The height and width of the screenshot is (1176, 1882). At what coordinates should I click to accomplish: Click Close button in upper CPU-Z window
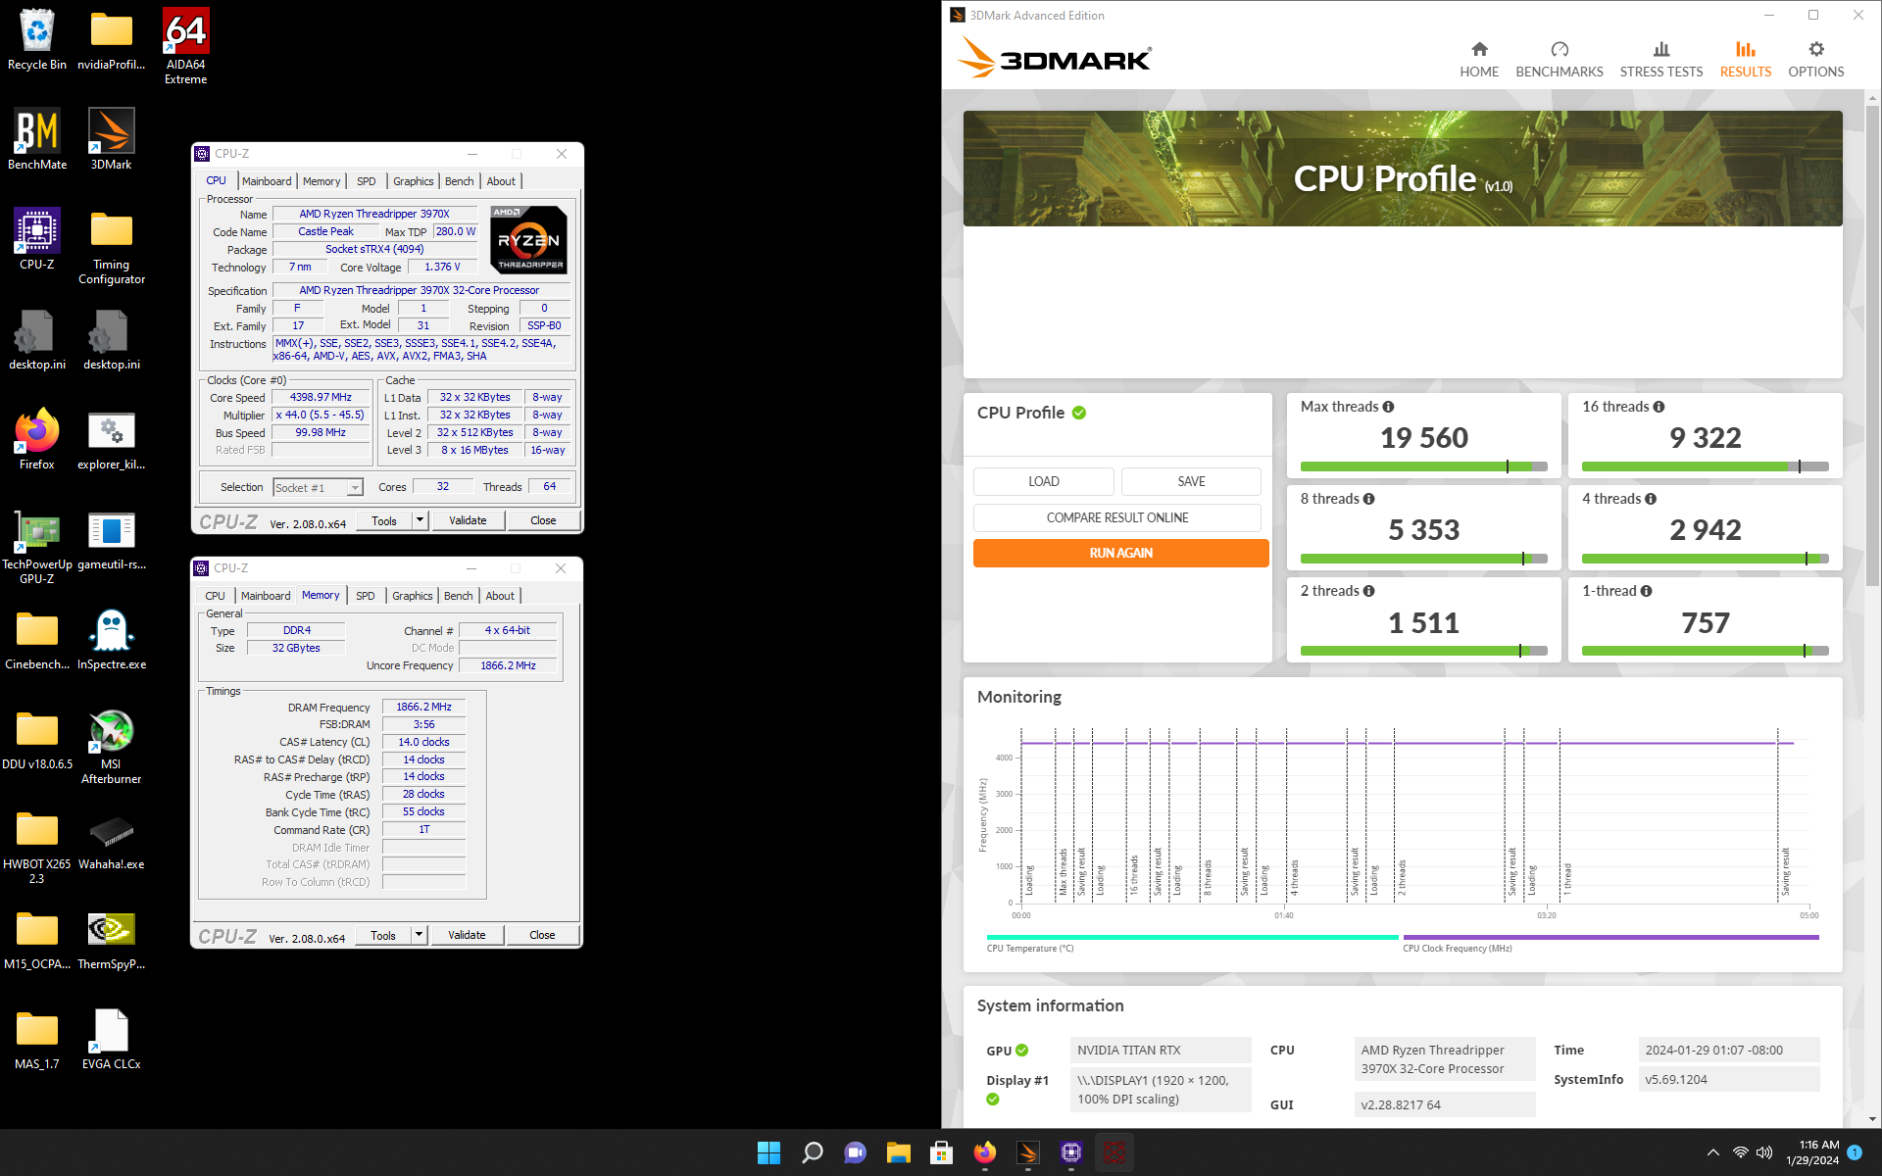[543, 520]
